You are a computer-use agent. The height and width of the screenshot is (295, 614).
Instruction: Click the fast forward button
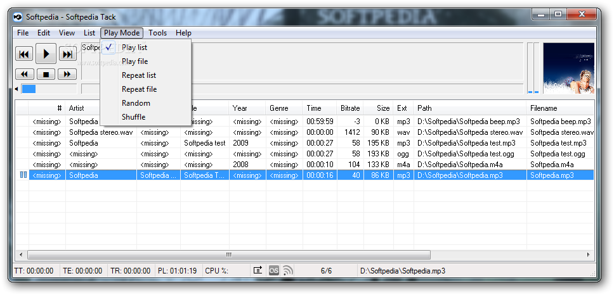point(67,74)
